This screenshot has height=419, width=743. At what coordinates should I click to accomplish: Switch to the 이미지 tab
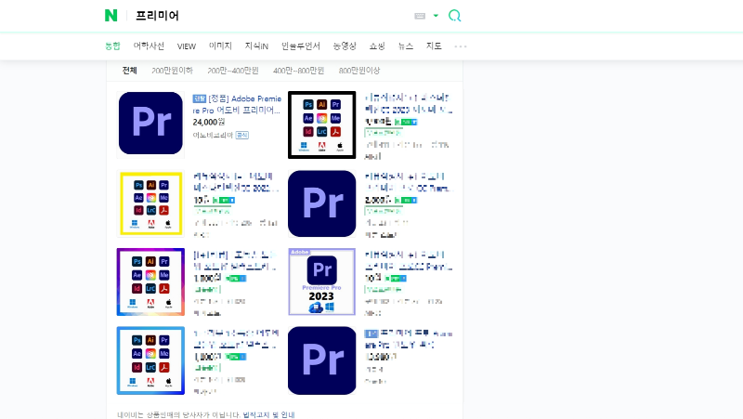[x=220, y=46]
